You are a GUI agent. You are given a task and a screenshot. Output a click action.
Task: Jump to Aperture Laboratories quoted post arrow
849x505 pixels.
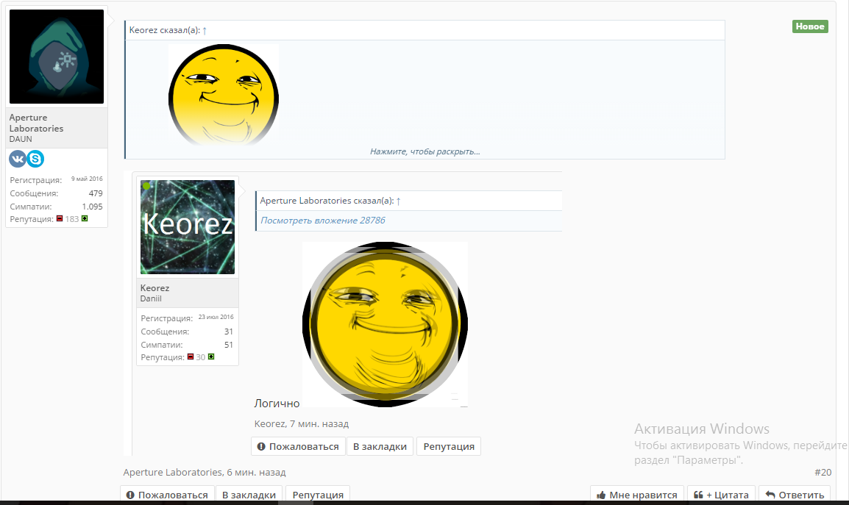point(399,201)
